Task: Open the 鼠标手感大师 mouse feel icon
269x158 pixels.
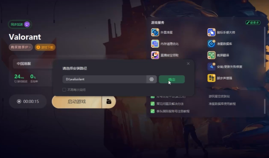Action: [x=211, y=32]
